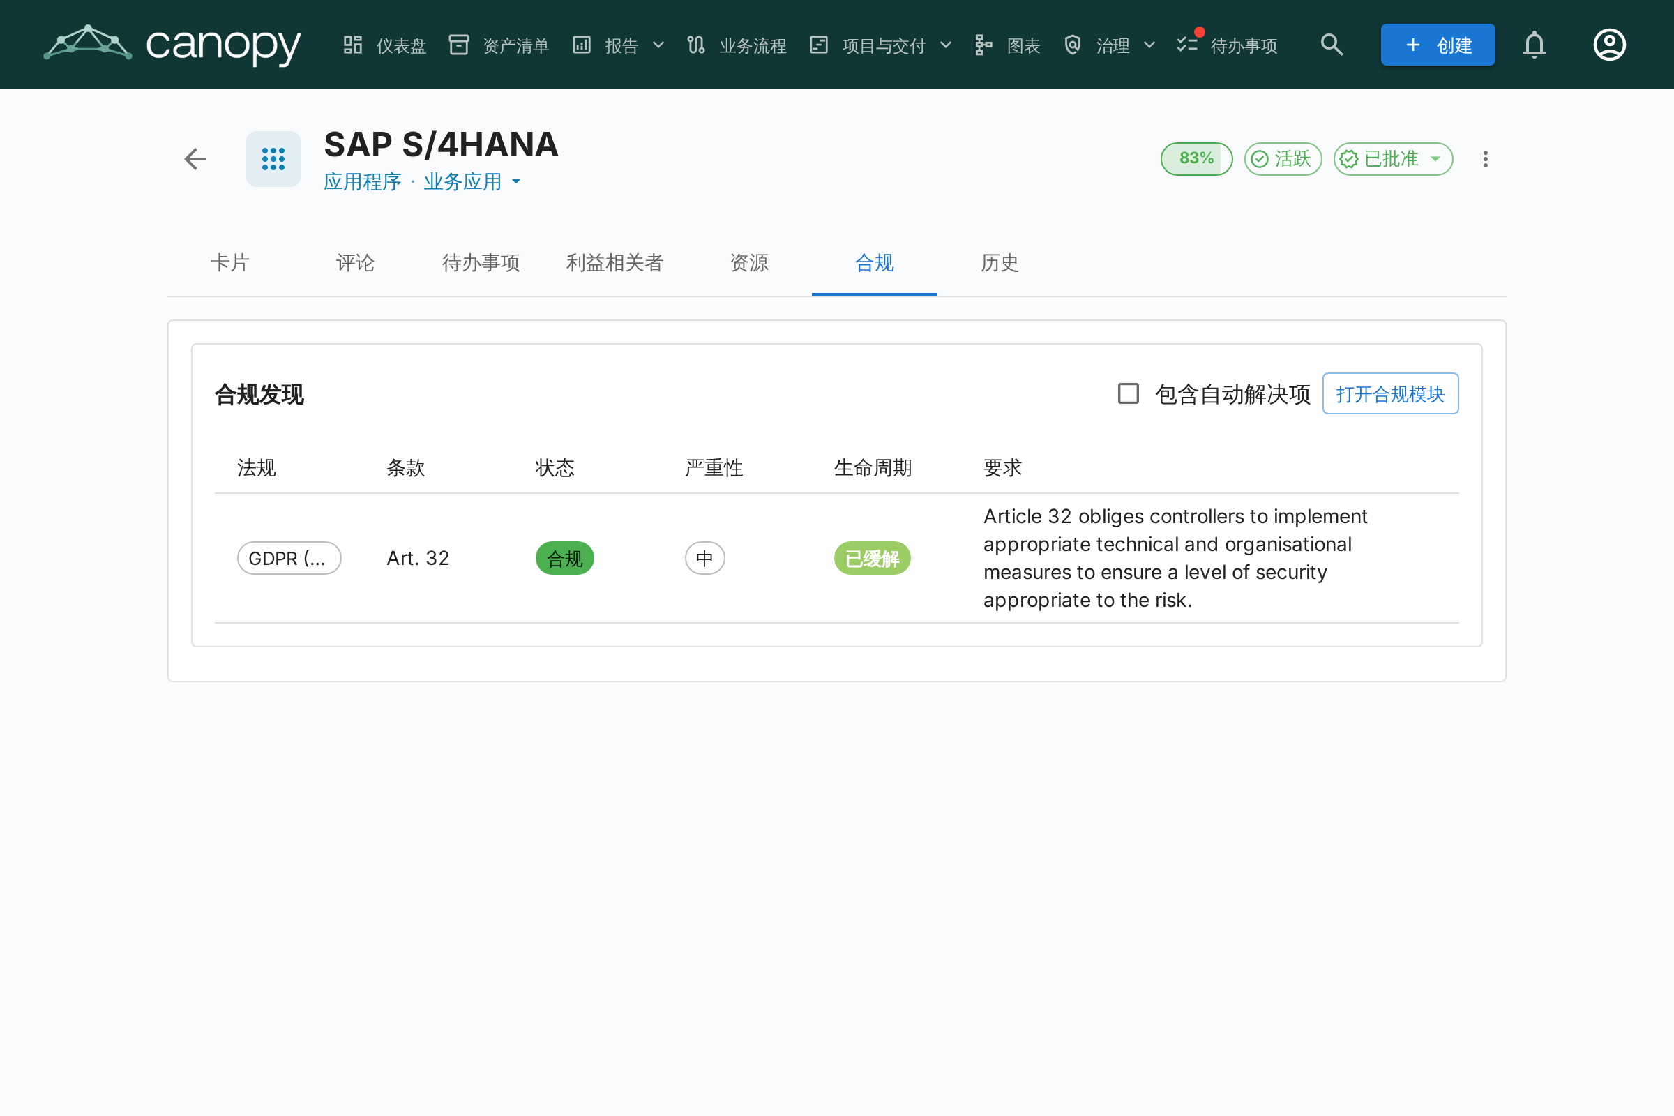Click the Article 32 requirement description text
This screenshot has width=1674, height=1116.
point(1176,558)
